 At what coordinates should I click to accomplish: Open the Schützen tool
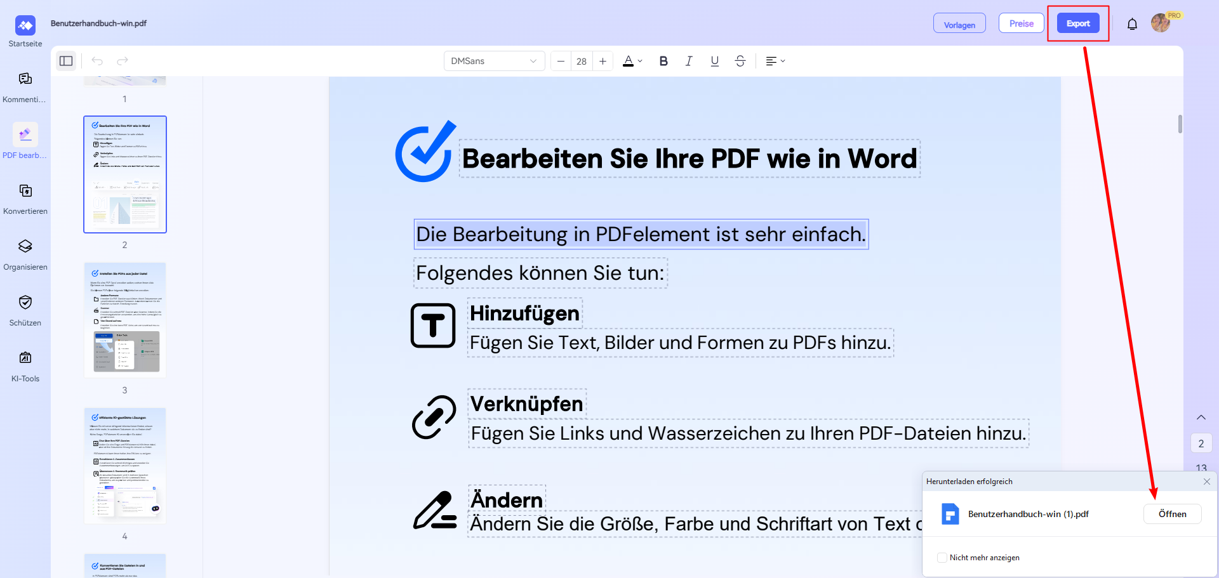25,310
